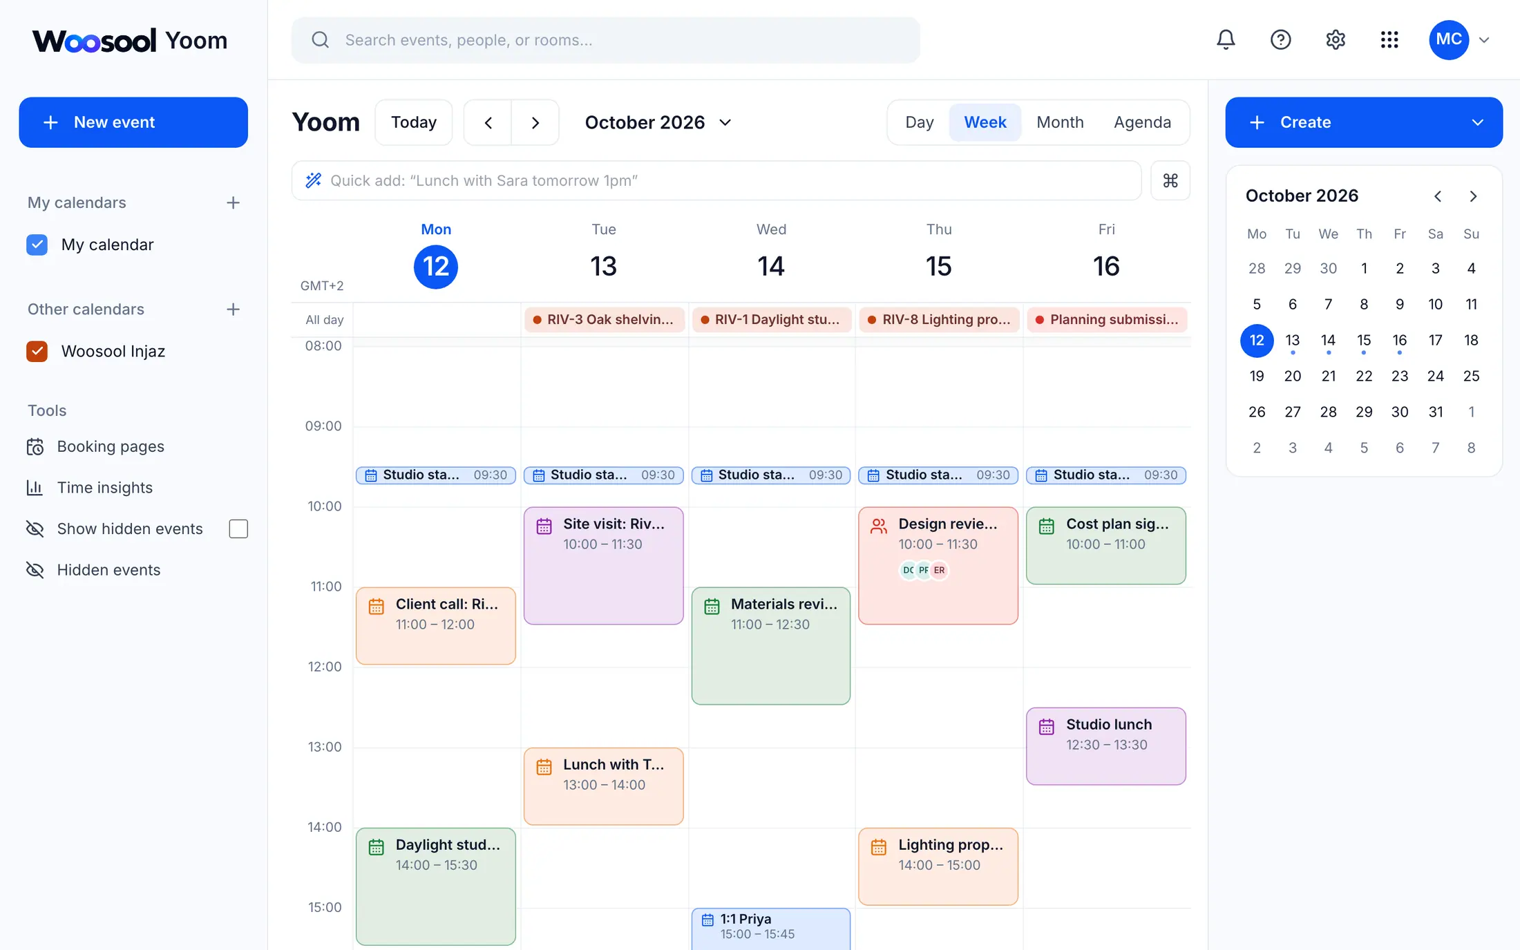This screenshot has height=950, width=1520.
Task: Open RIV-3 Oak shelving all-day event
Action: [x=604, y=319]
